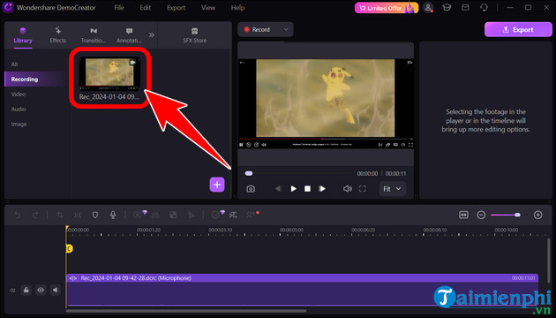
Task: Select the Audio category
Action: 19,109
